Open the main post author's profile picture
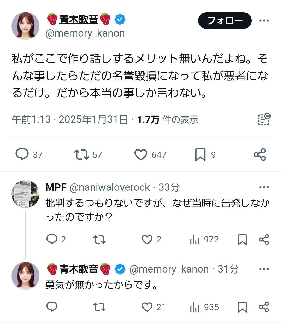The image size is (282, 324). pos(25,26)
